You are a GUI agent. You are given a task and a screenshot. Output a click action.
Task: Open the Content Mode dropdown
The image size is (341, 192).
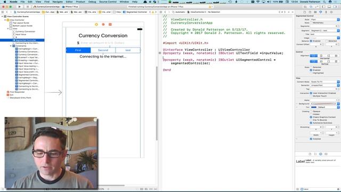pos(325,82)
